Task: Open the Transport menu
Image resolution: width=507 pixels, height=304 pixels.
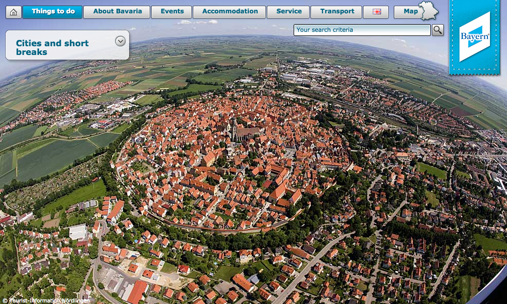Action: (336, 12)
